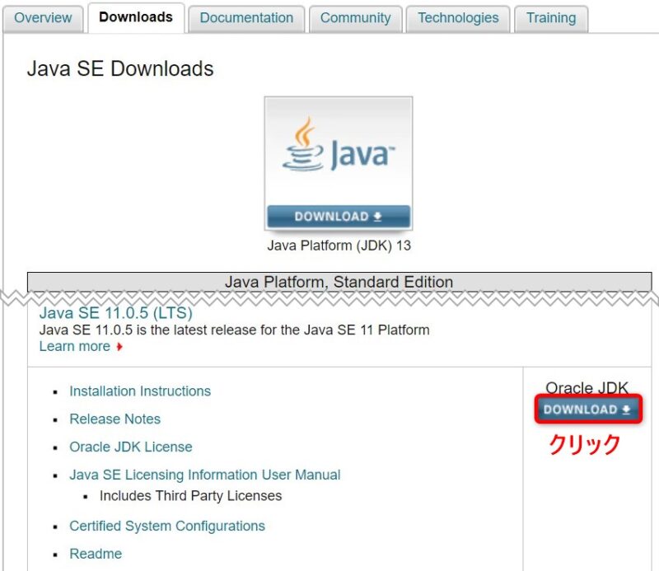The width and height of the screenshot is (659, 571).
Task: Open the Readme link
Action: (x=96, y=554)
